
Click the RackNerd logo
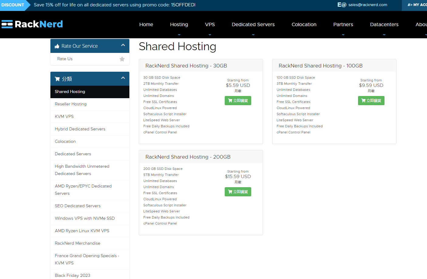(32, 24)
